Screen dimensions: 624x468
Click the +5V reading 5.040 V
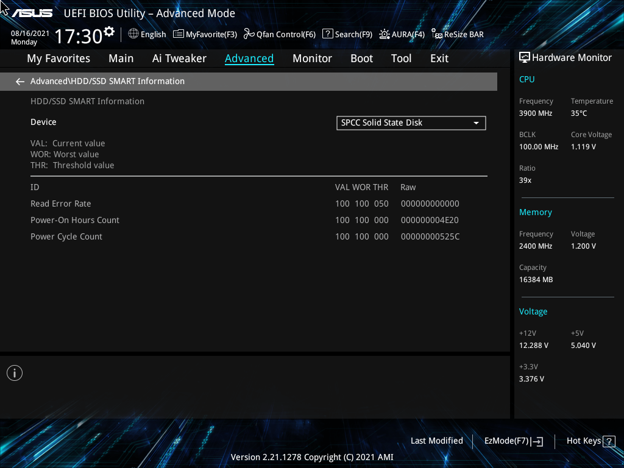(583, 346)
